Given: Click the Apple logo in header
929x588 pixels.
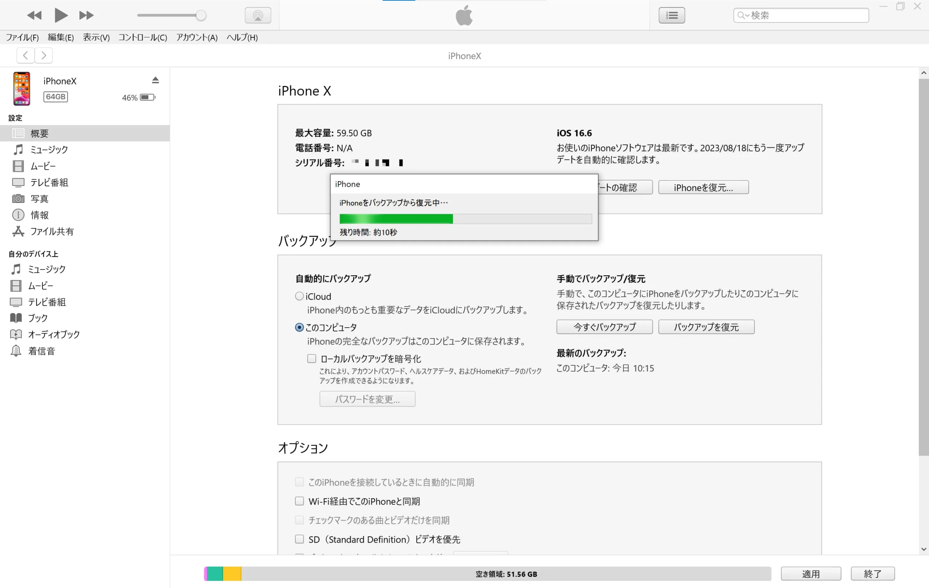Looking at the screenshot, I should pos(464,16).
